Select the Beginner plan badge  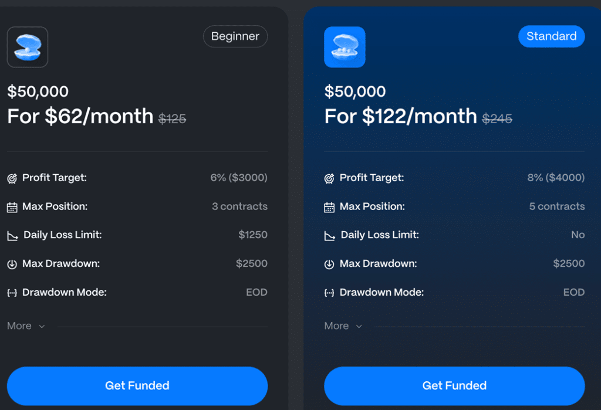click(x=235, y=36)
